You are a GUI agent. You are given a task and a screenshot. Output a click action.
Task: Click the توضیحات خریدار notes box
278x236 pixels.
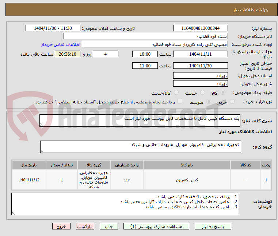pyautogui.click(x=125, y=204)
